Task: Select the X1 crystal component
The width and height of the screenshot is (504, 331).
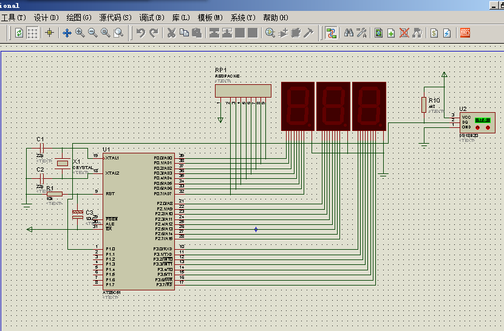Action: pyautogui.click(x=63, y=164)
